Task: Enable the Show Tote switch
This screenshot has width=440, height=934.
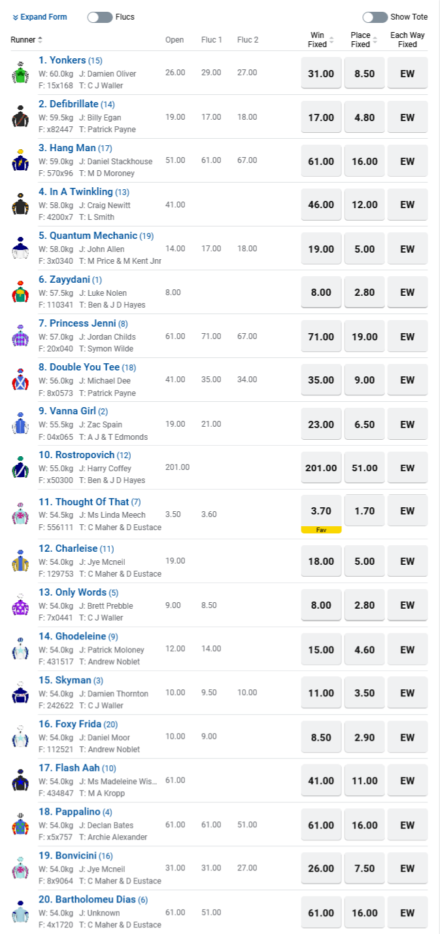Action: (375, 17)
